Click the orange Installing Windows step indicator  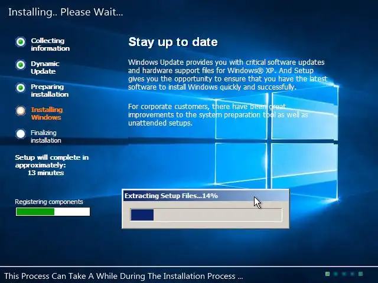21,111
